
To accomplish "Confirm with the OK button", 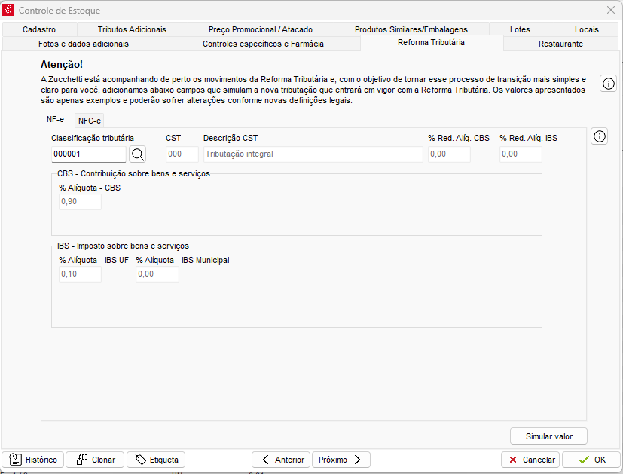I will click(x=591, y=460).
